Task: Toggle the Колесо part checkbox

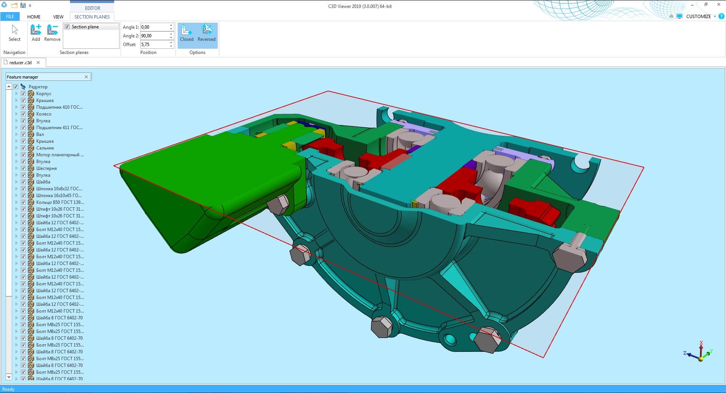Action: click(23, 114)
